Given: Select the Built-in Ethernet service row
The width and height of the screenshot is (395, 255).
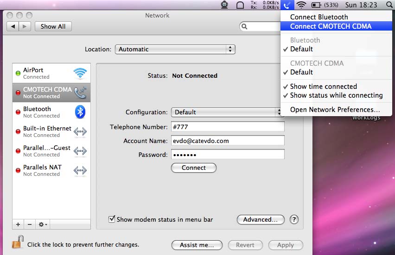Looking at the screenshot, I should point(51,131).
